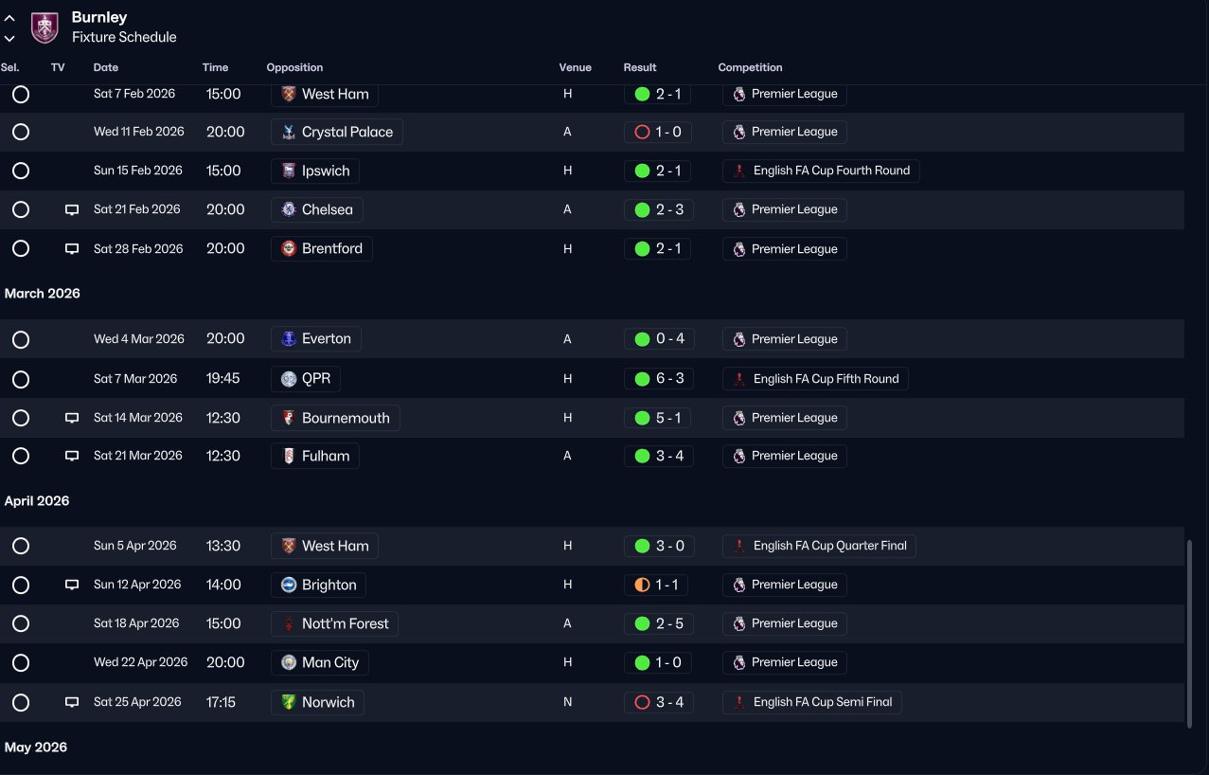Click the up chevron beside Burnley title

(9, 18)
